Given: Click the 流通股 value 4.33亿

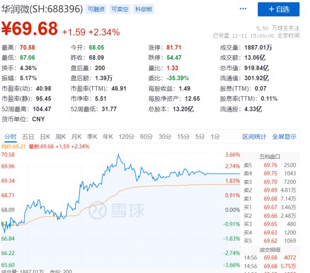Looking at the screenshot, I should coord(253,109).
